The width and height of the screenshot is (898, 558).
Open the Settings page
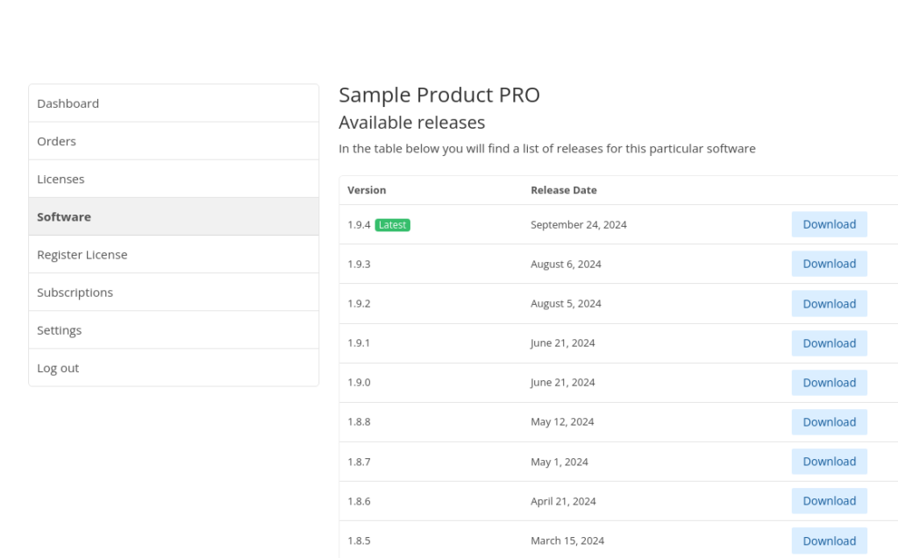pyautogui.click(x=59, y=329)
